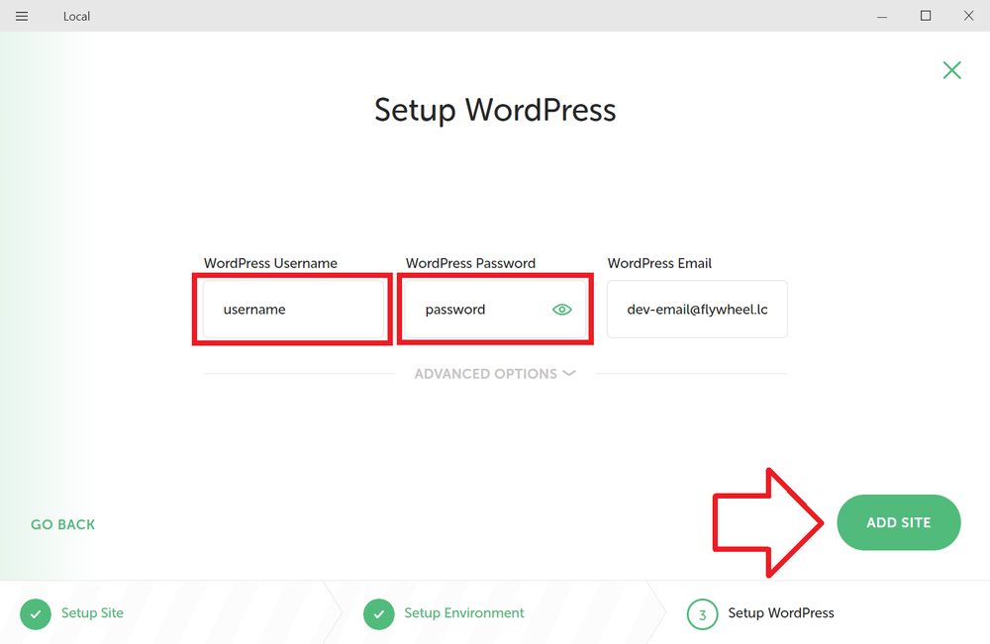
Task: Click the step 3 circle icon
Action: pyautogui.click(x=702, y=614)
